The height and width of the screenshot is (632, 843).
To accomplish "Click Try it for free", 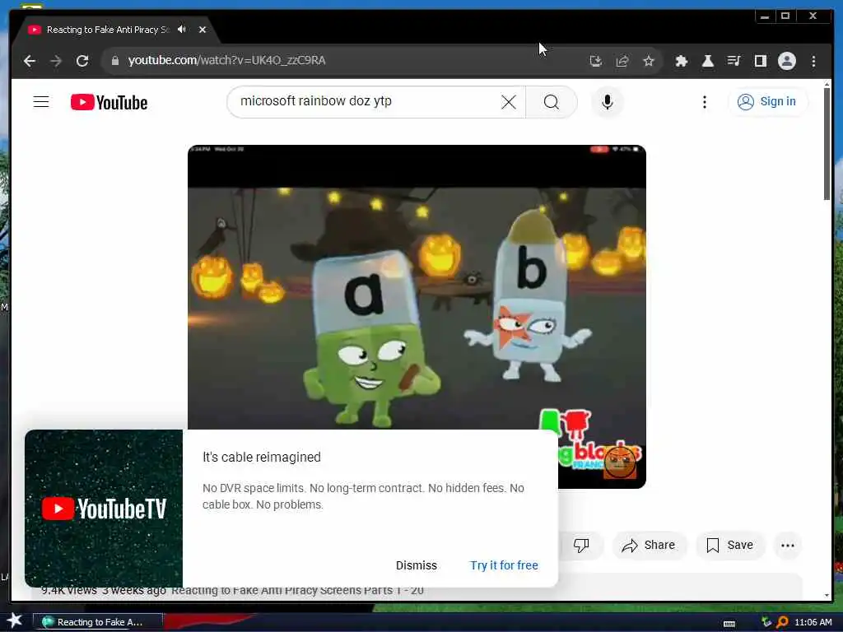I will pos(504,565).
